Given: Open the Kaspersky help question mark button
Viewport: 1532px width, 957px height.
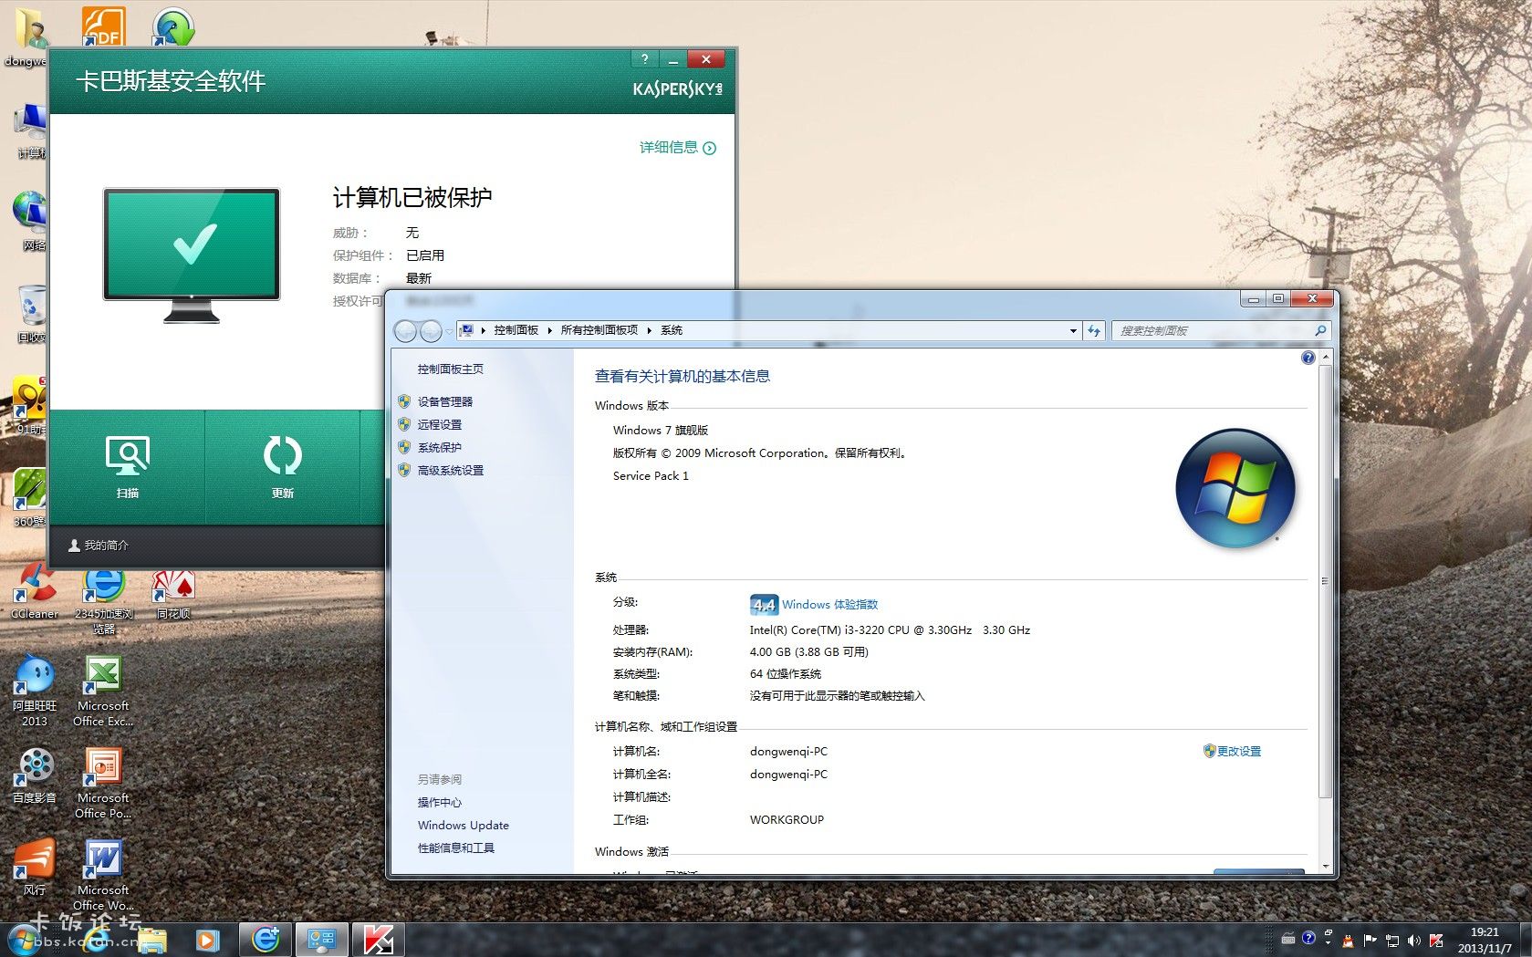Looking at the screenshot, I should coord(644,59).
